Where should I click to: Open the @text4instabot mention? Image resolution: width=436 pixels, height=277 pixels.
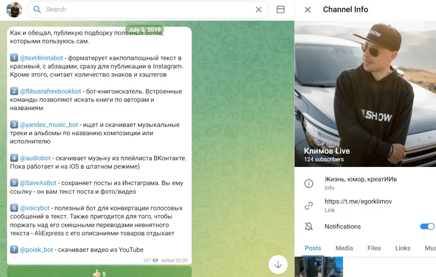[x=41, y=58]
